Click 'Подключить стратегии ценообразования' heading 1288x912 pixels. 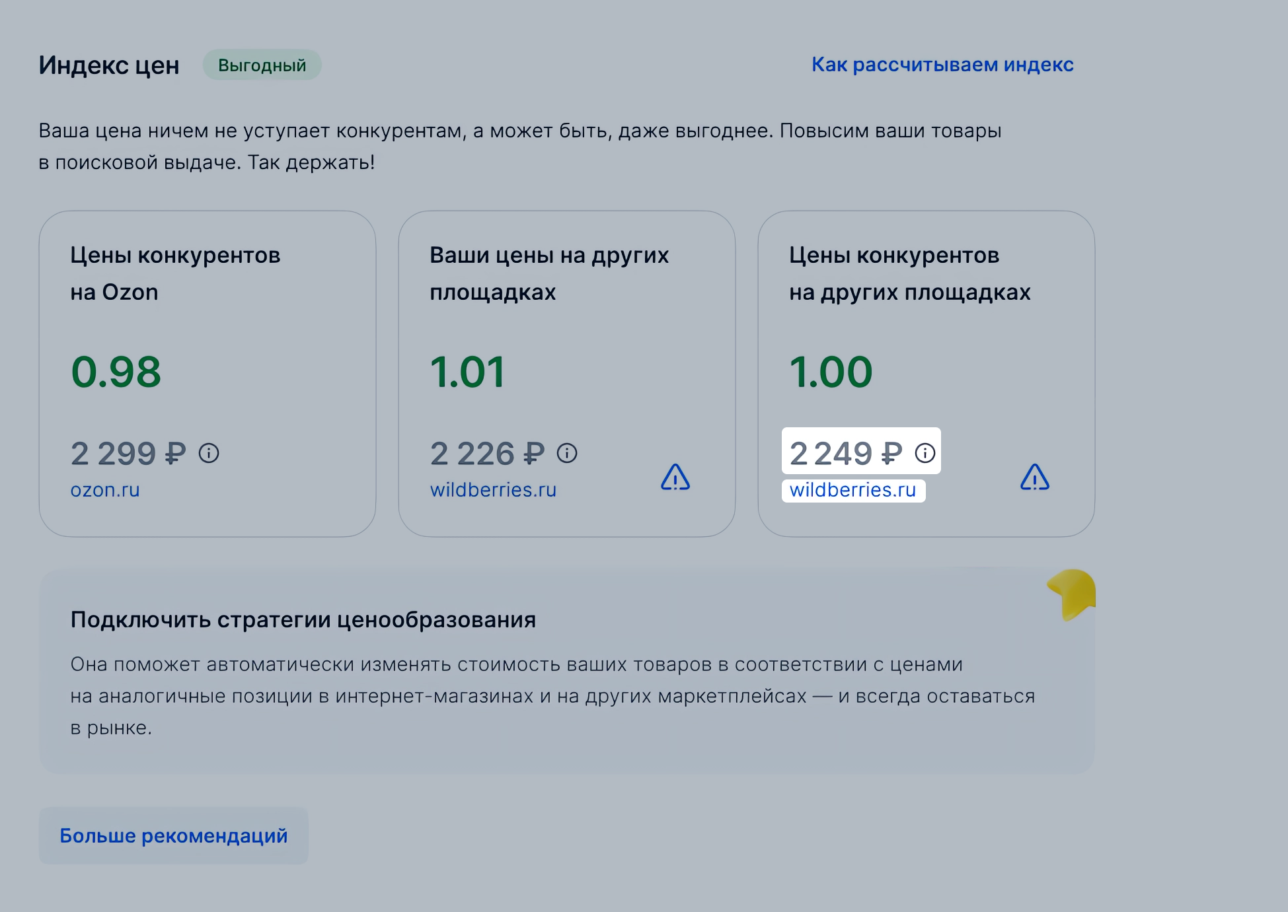(x=303, y=619)
